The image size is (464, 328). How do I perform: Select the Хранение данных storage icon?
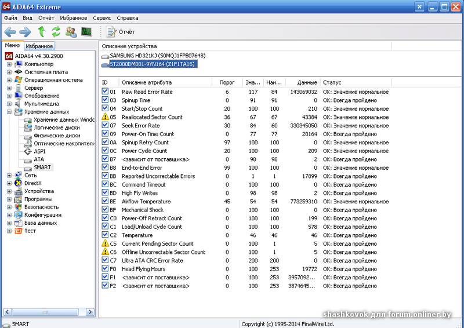click(x=19, y=111)
